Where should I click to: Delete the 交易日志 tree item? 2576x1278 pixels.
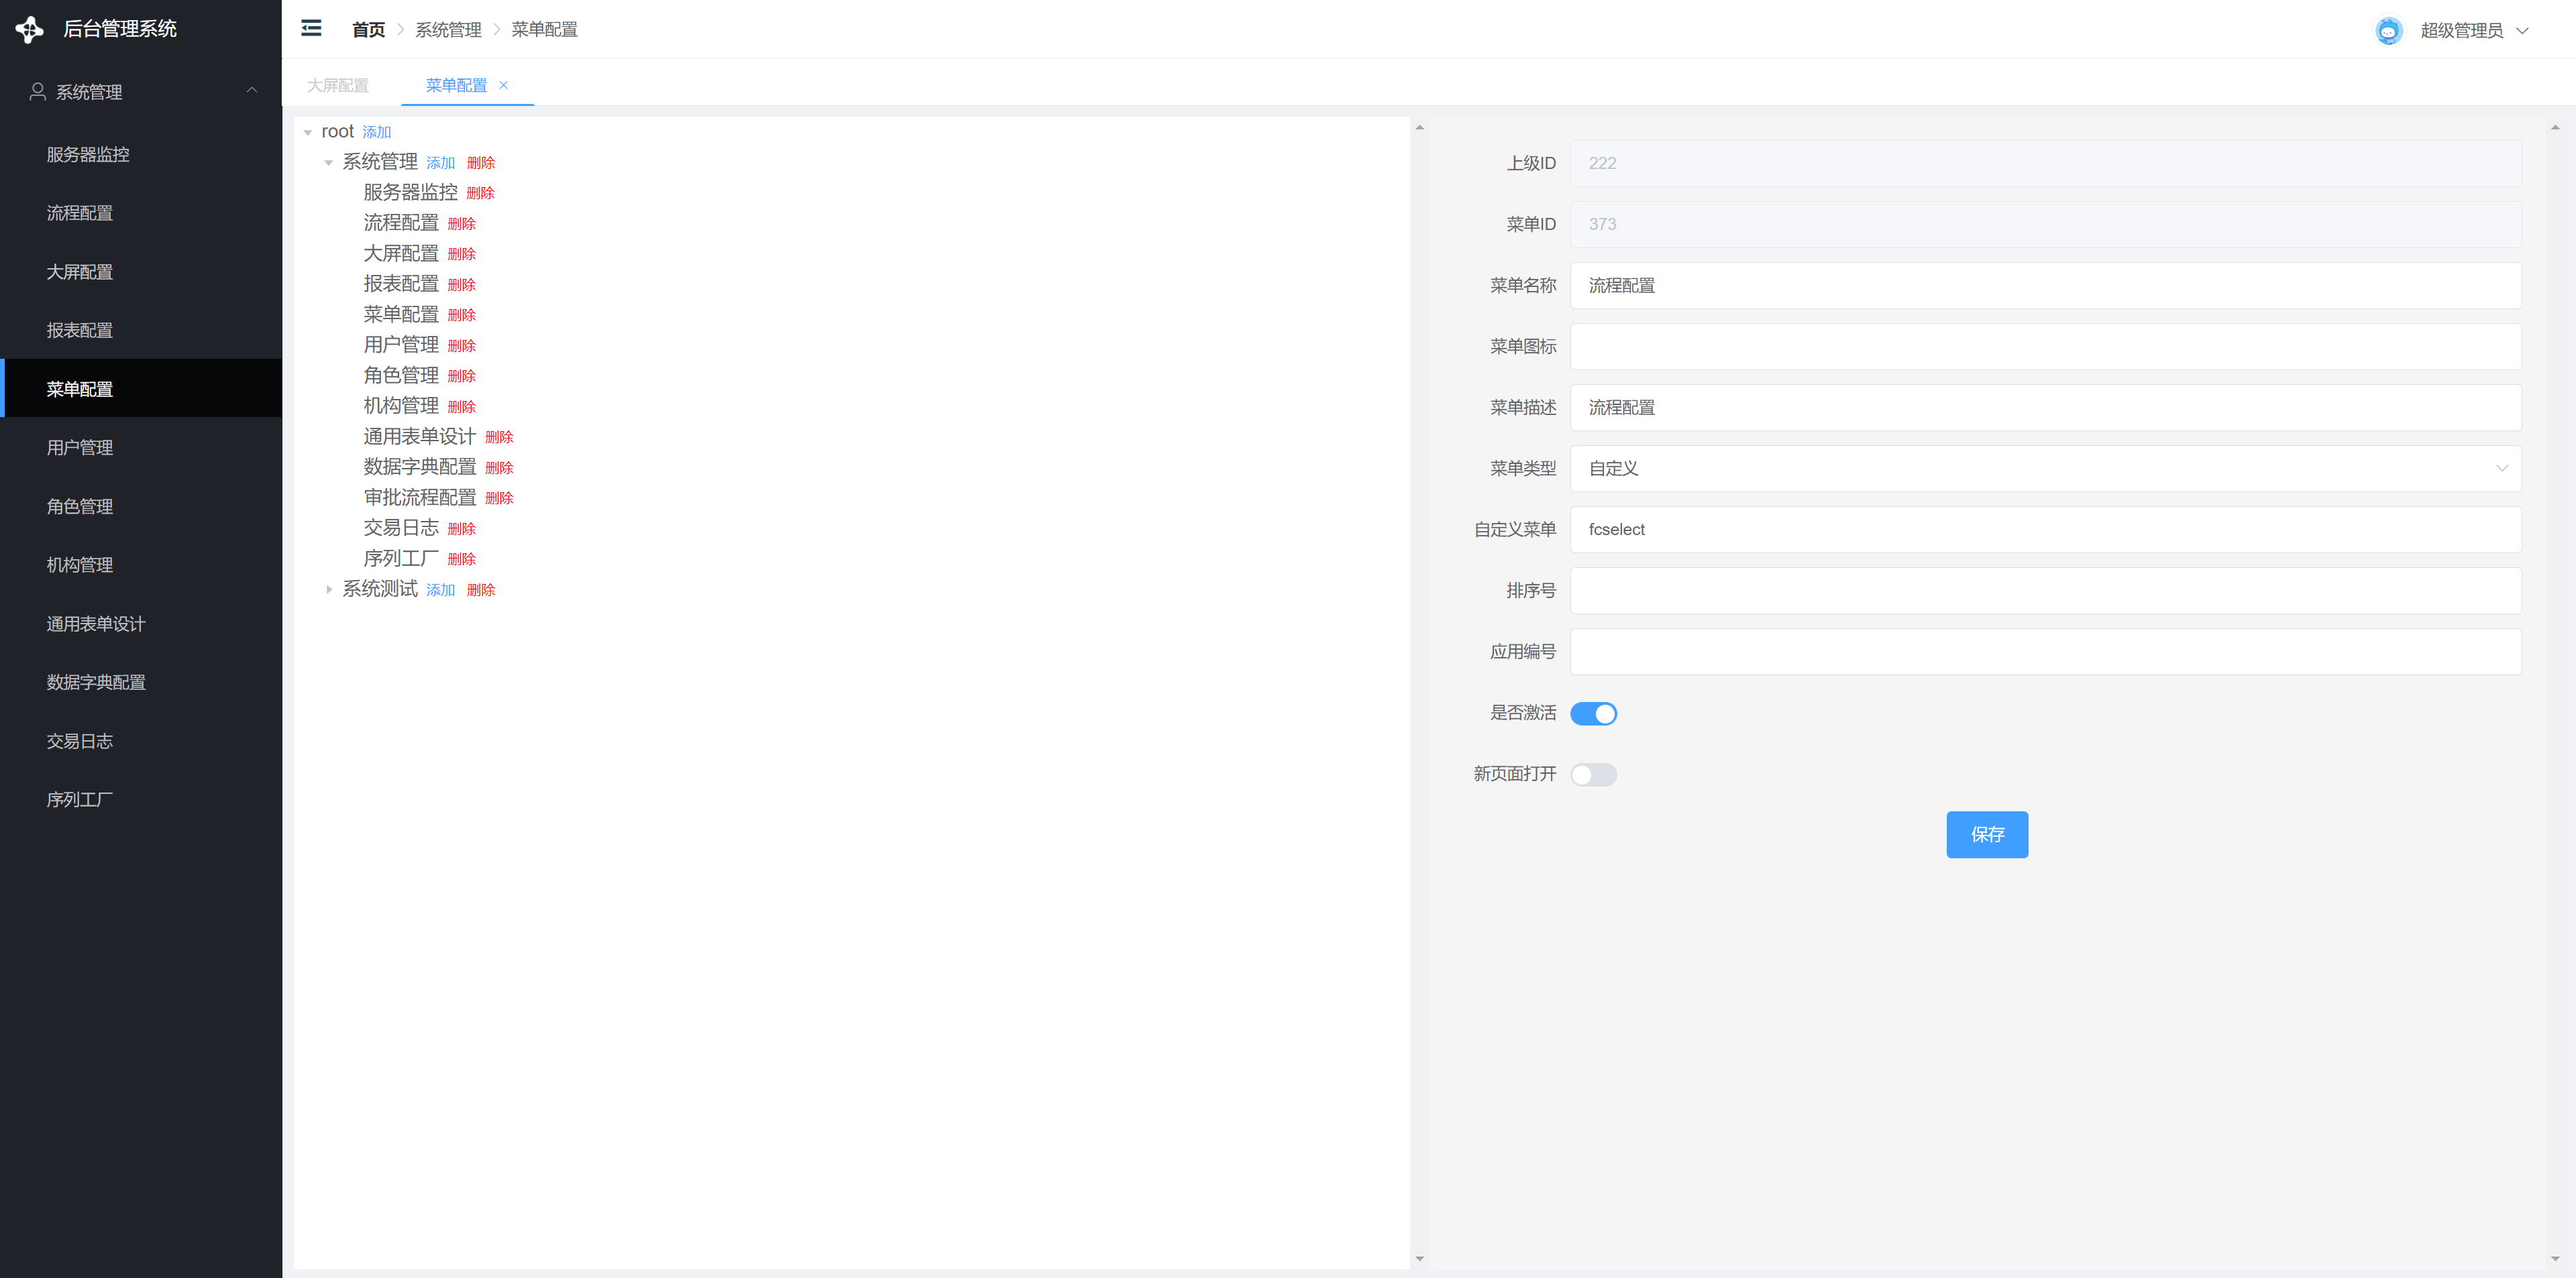pyautogui.click(x=462, y=528)
